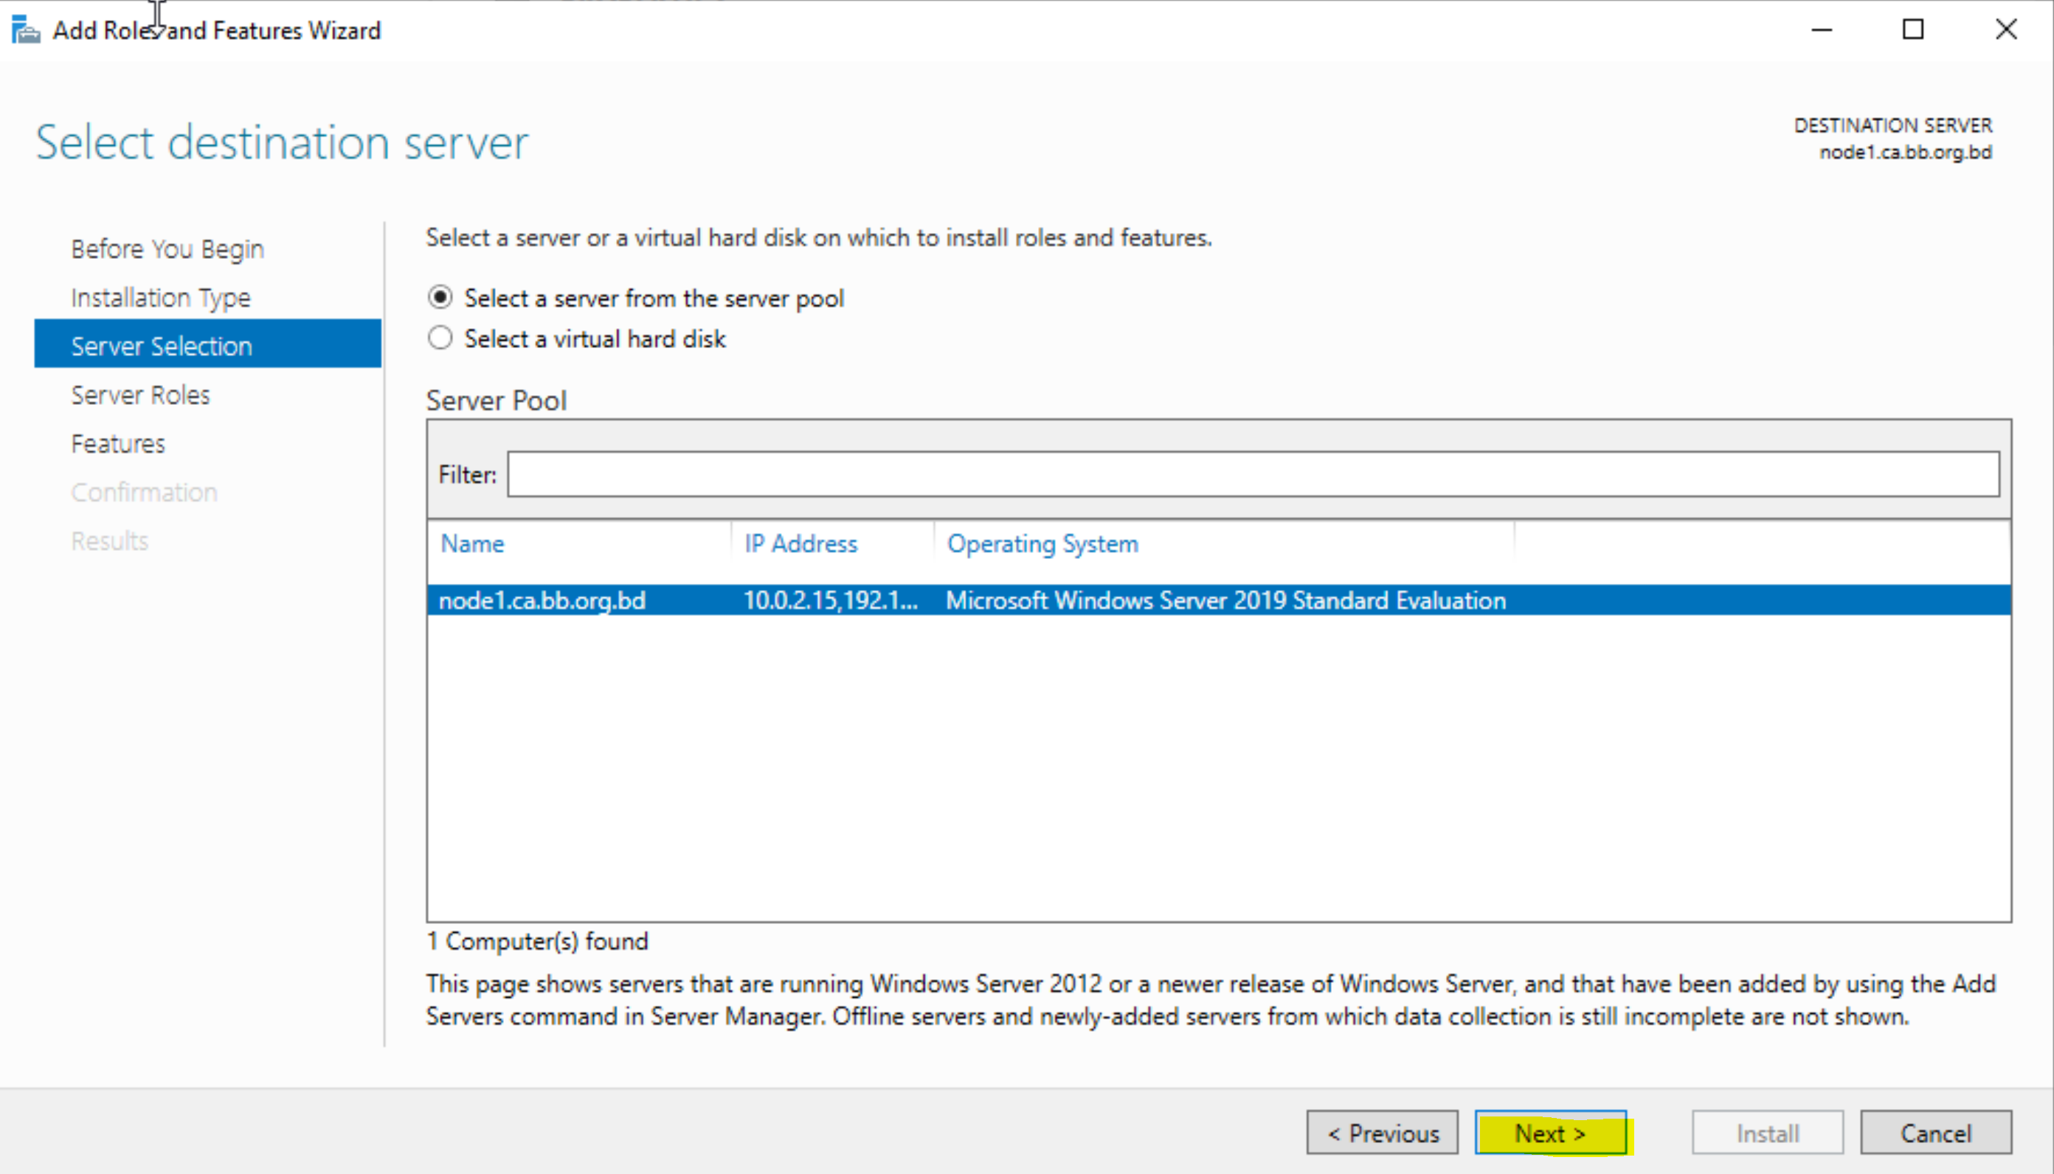Sort by Name column header

click(x=471, y=543)
